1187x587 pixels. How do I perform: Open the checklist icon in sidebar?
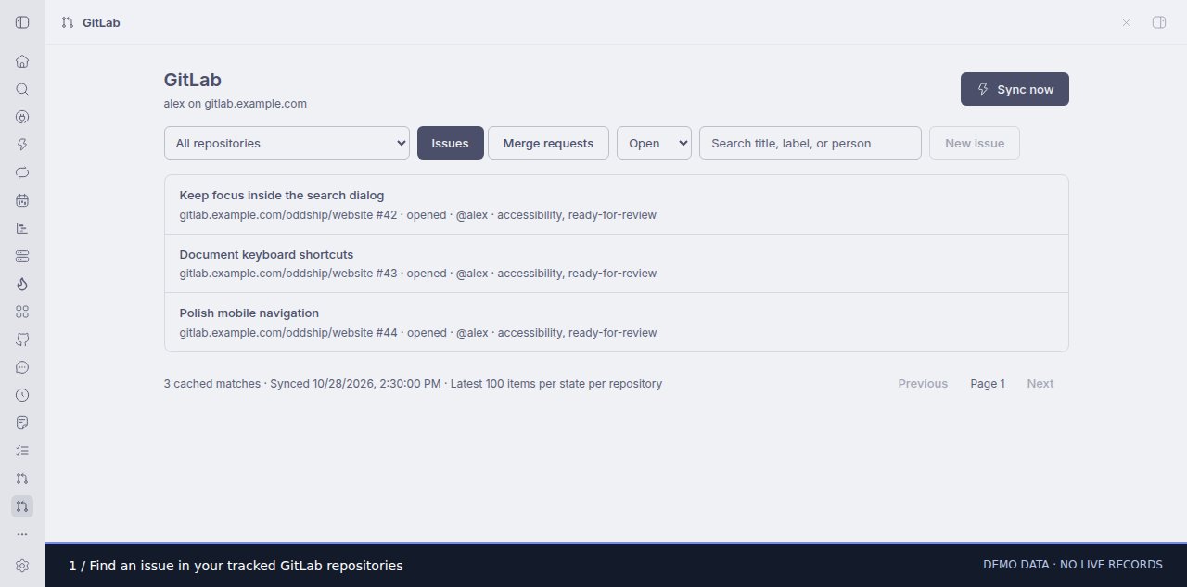(x=22, y=451)
